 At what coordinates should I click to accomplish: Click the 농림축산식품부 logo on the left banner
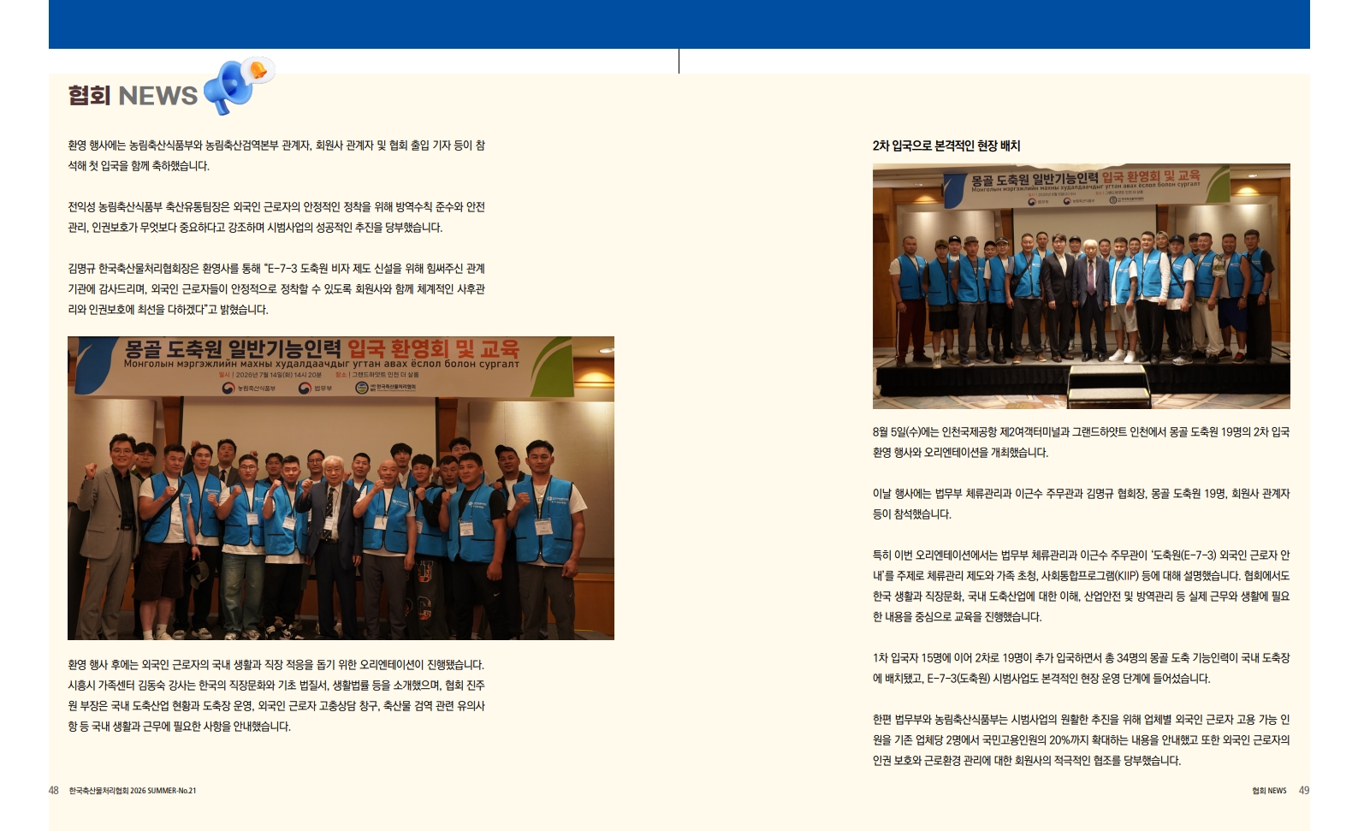pos(249,389)
